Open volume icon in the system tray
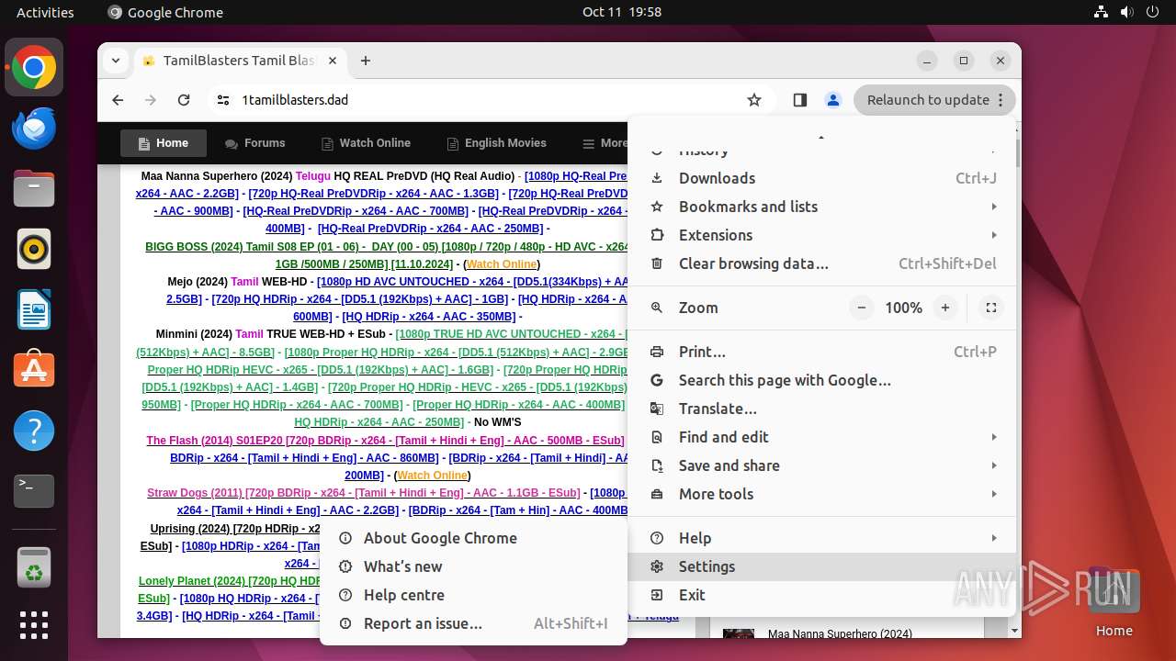The width and height of the screenshot is (1176, 661). [1126, 13]
